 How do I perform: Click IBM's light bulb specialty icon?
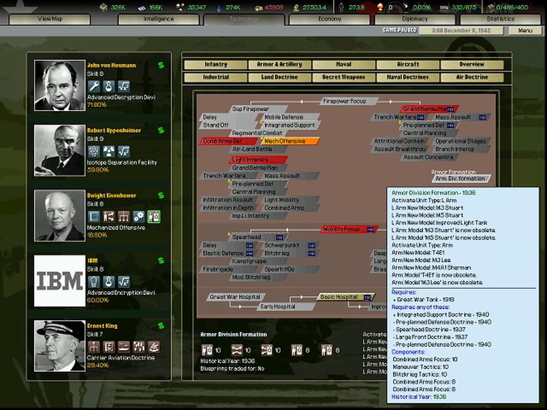click(x=94, y=282)
